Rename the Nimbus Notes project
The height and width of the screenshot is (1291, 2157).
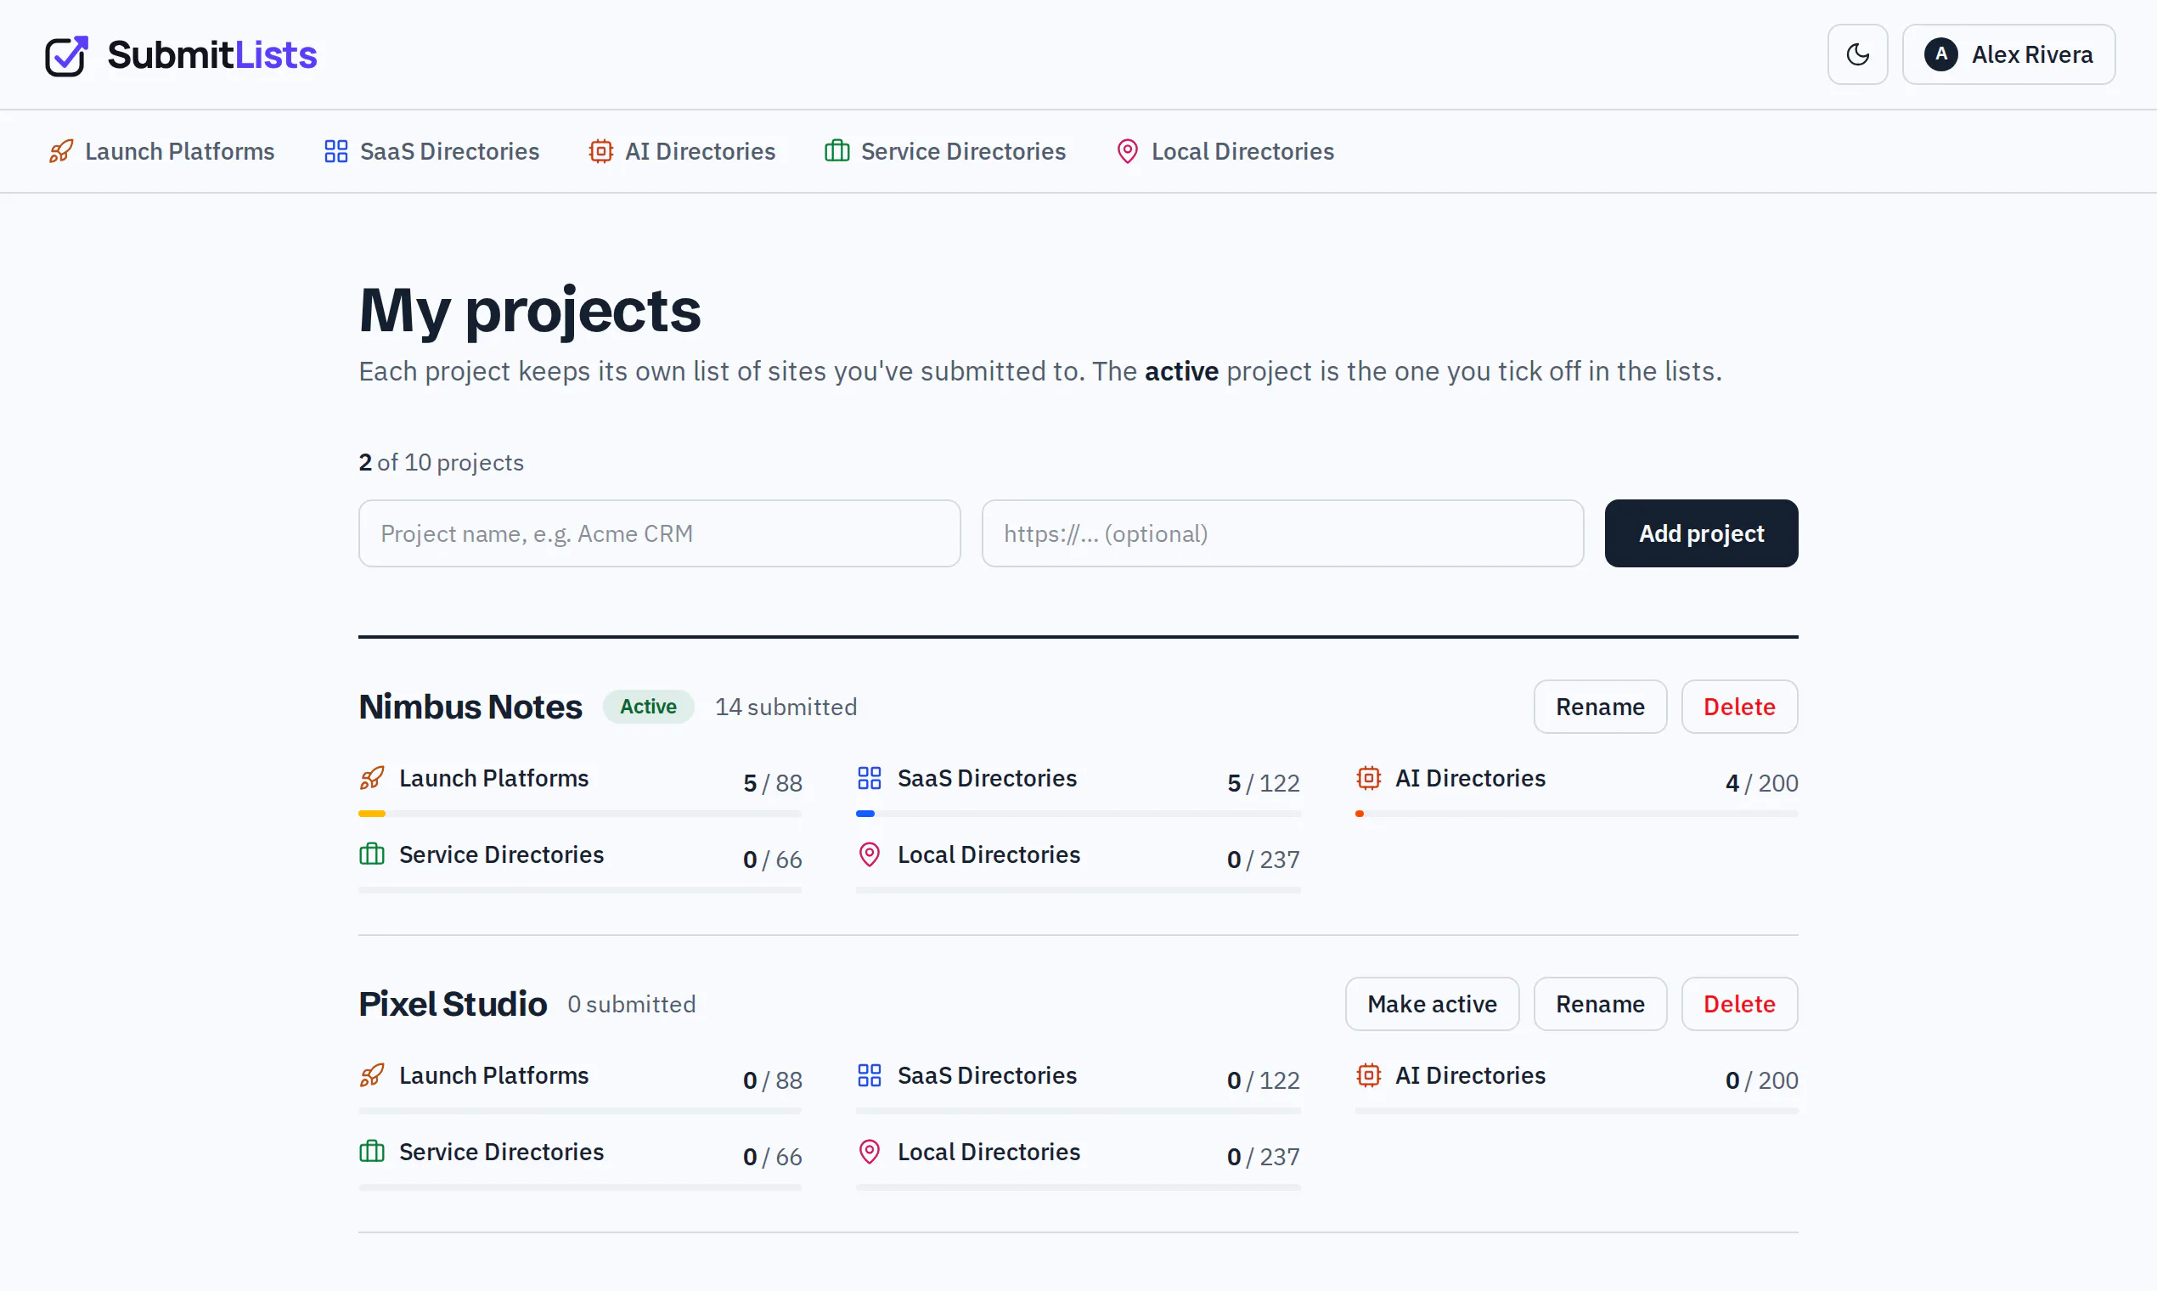coord(1599,707)
